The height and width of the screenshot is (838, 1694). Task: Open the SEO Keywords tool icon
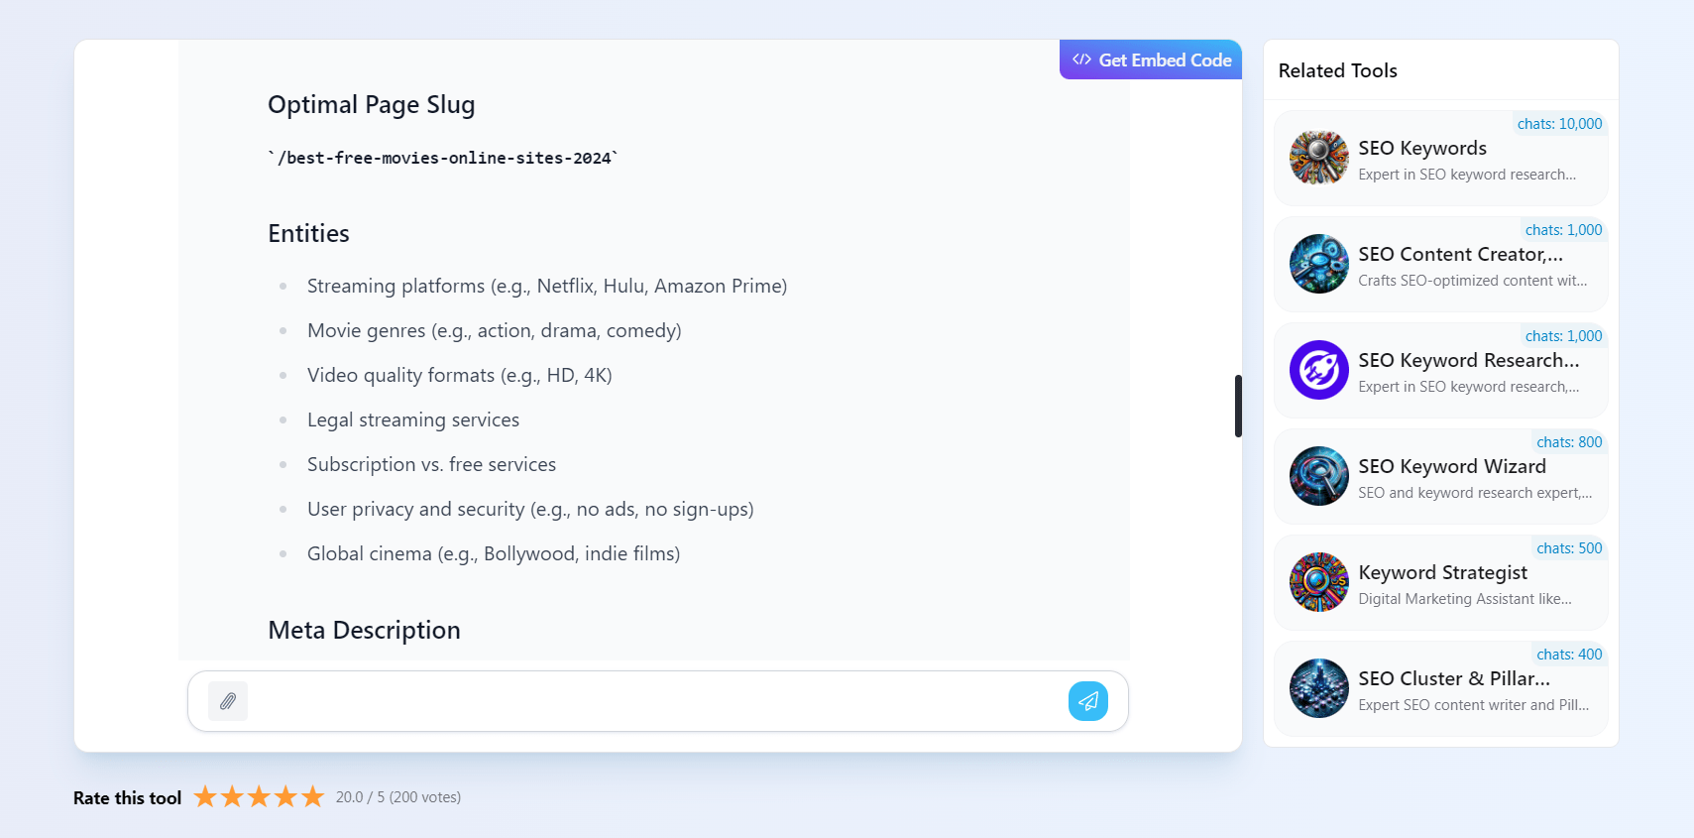(x=1318, y=158)
